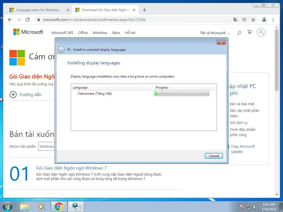Click the scrollbar down arrow

tap(277, 195)
